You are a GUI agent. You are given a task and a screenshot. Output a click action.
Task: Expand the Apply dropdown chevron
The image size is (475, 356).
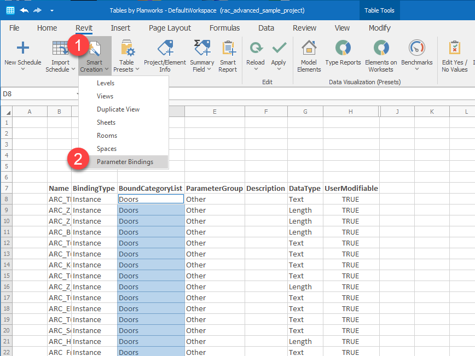(279, 69)
